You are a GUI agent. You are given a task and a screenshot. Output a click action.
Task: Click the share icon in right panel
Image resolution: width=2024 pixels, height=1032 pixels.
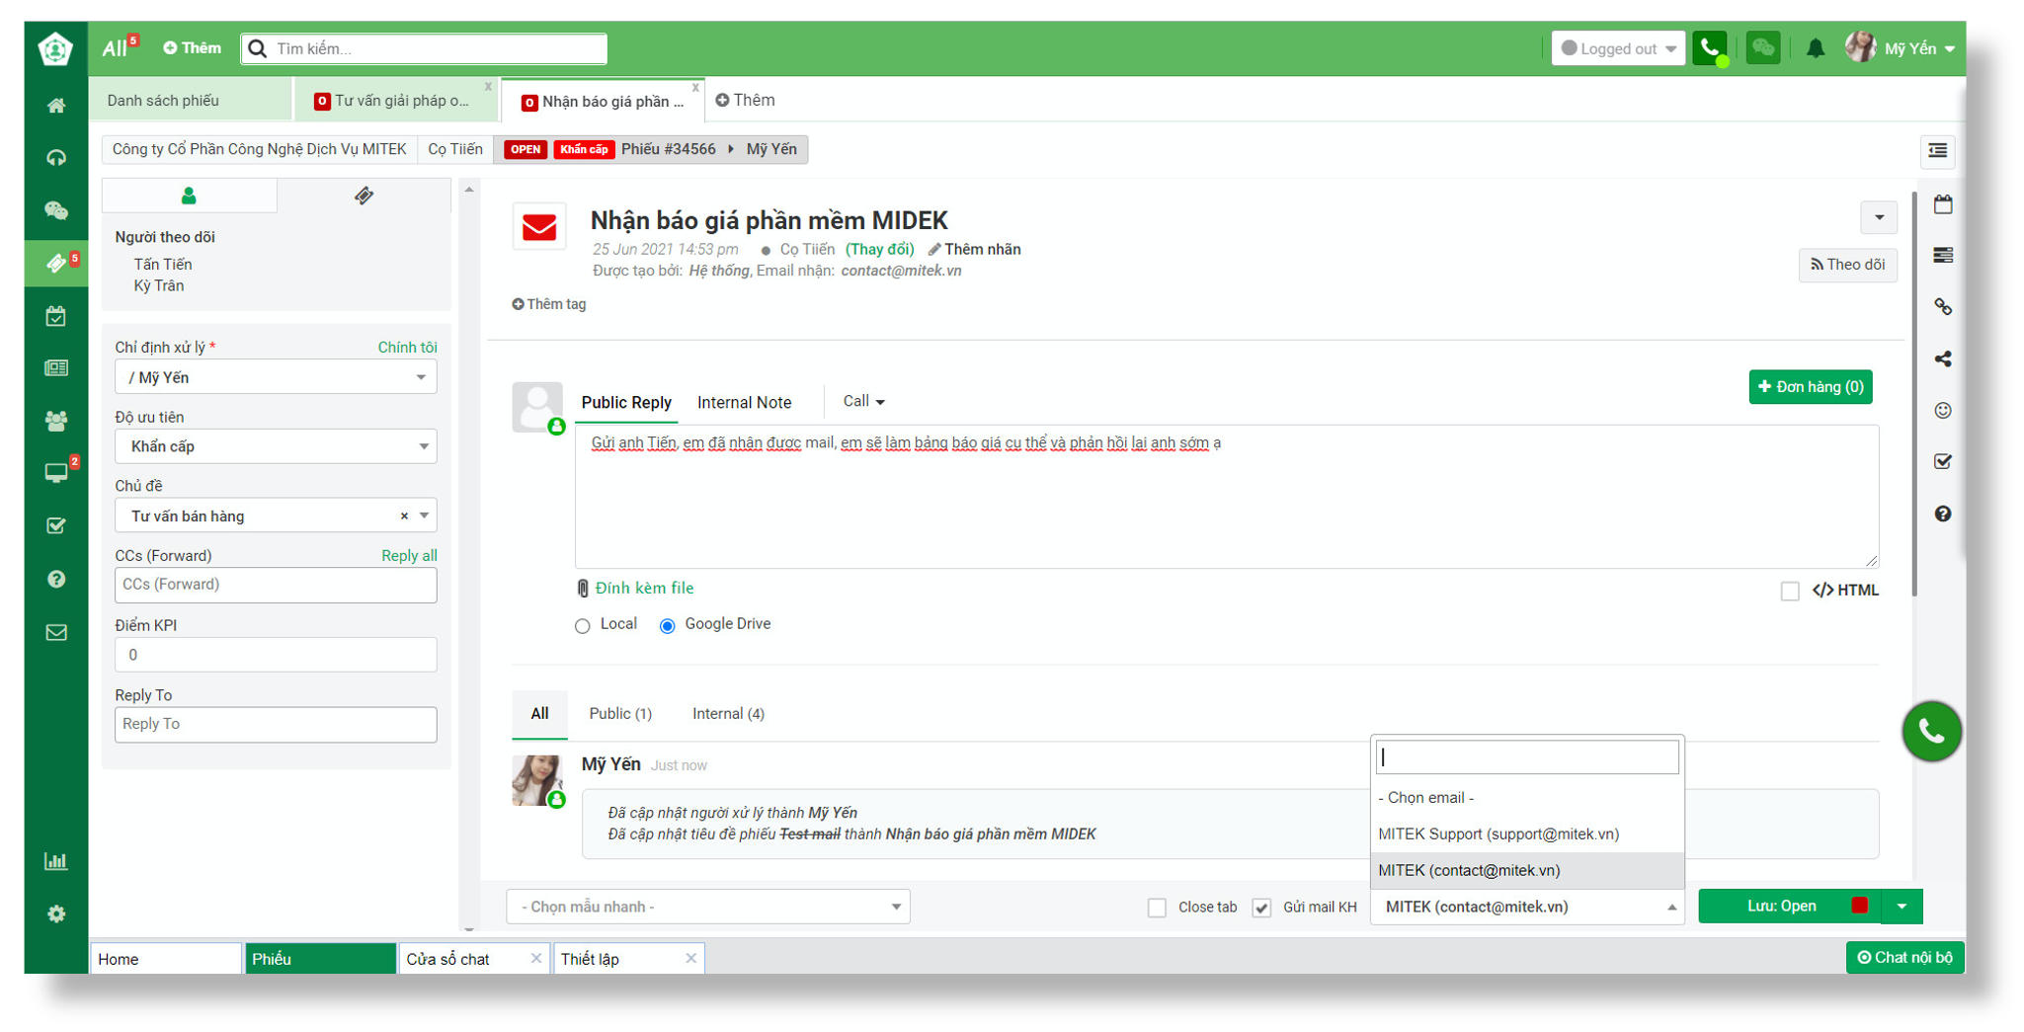(1943, 358)
